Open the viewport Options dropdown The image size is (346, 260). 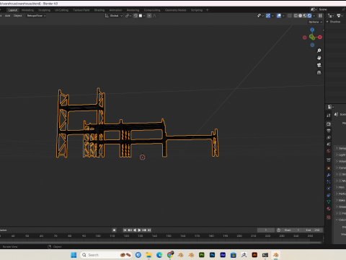point(316,22)
